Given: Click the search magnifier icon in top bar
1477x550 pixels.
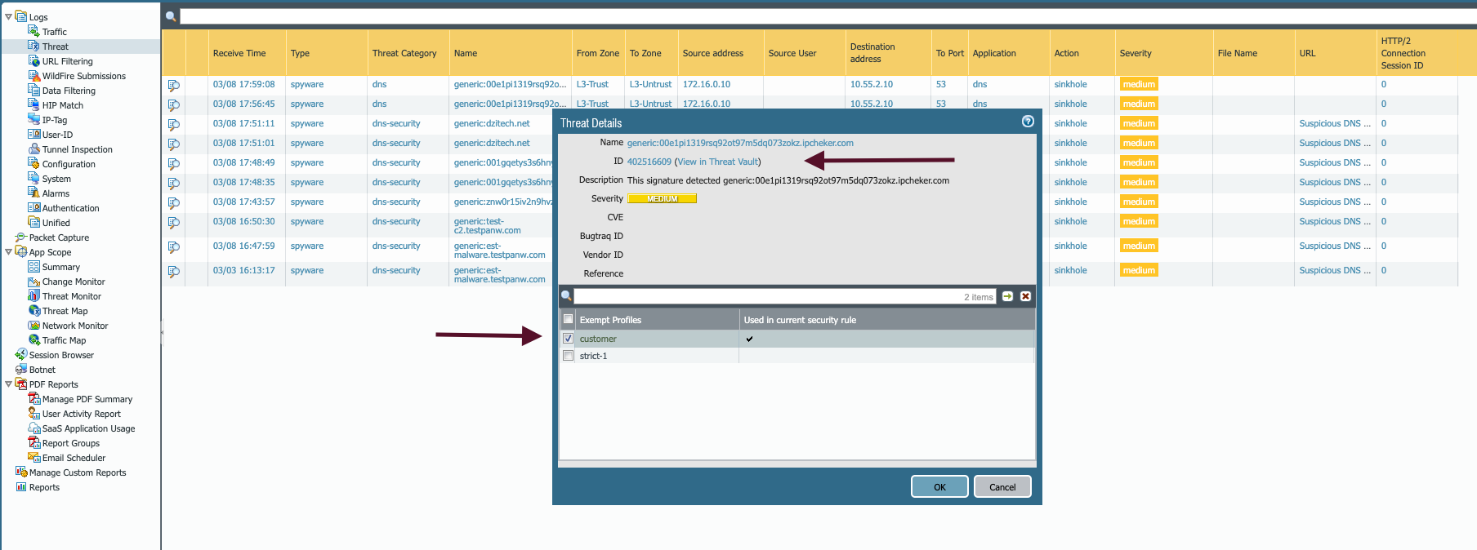Looking at the screenshot, I should click(171, 16).
